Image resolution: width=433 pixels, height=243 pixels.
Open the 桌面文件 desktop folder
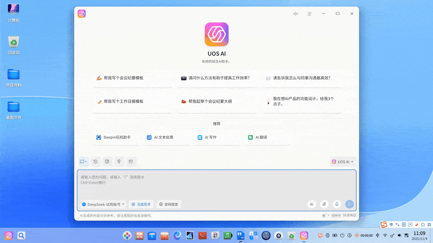pyautogui.click(x=14, y=110)
